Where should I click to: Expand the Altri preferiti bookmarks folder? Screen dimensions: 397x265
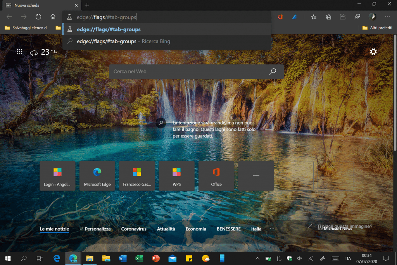pyautogui.click(x=377, y=28)
